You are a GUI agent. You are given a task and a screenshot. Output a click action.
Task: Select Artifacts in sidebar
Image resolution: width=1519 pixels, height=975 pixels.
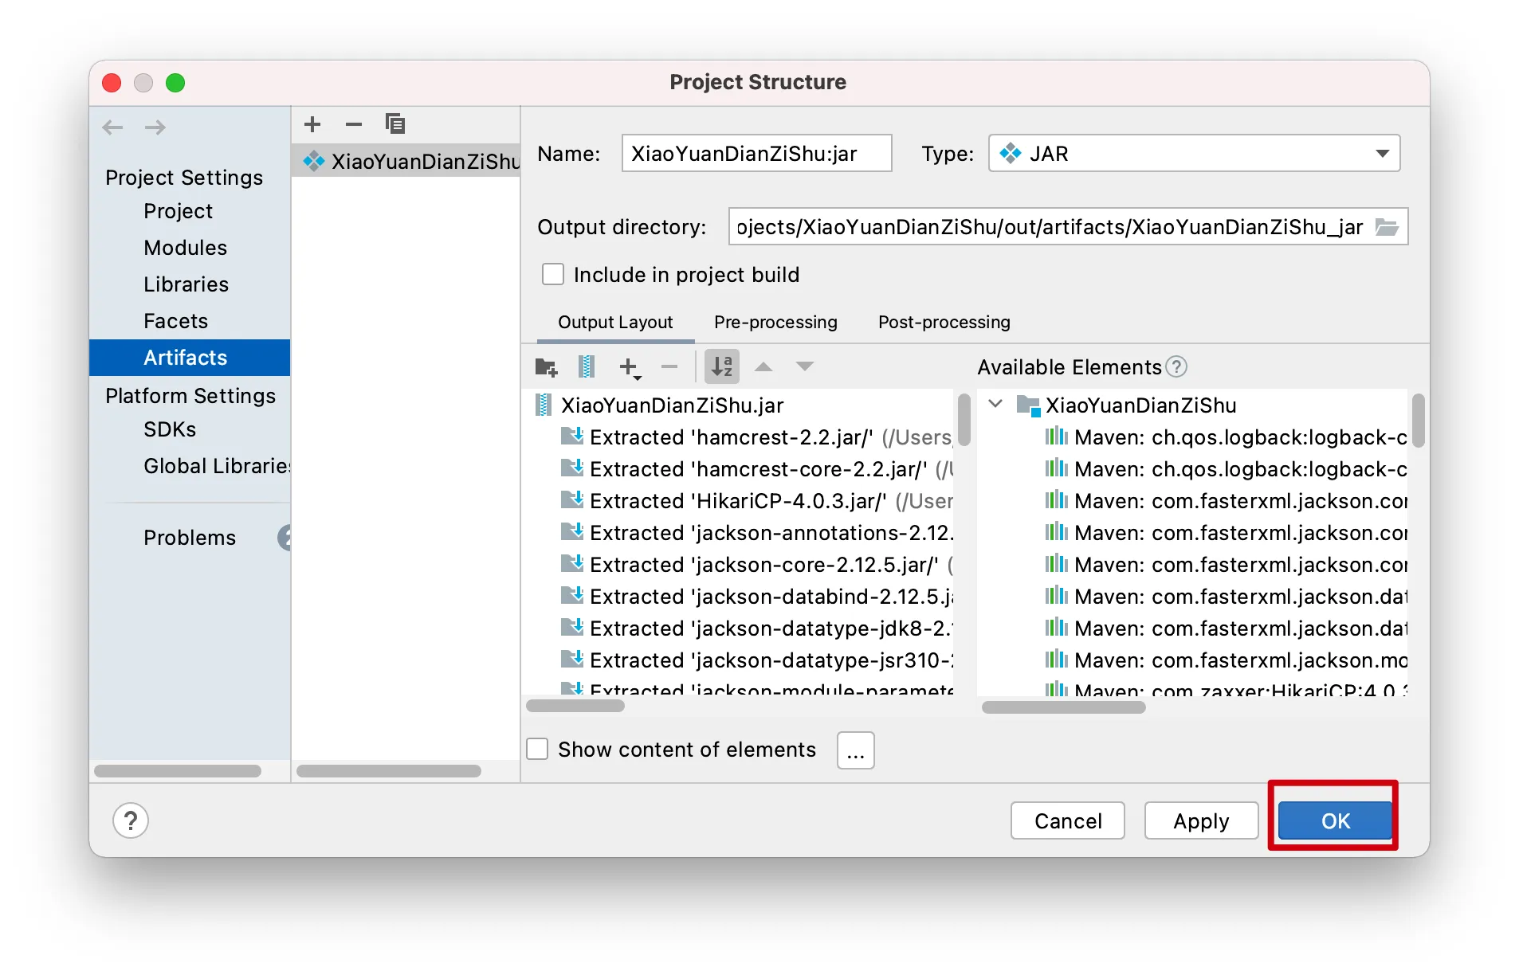click(190, 358)
